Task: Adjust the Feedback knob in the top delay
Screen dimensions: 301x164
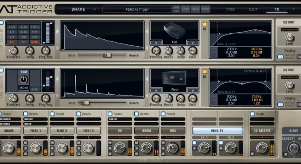Action: 14,50
